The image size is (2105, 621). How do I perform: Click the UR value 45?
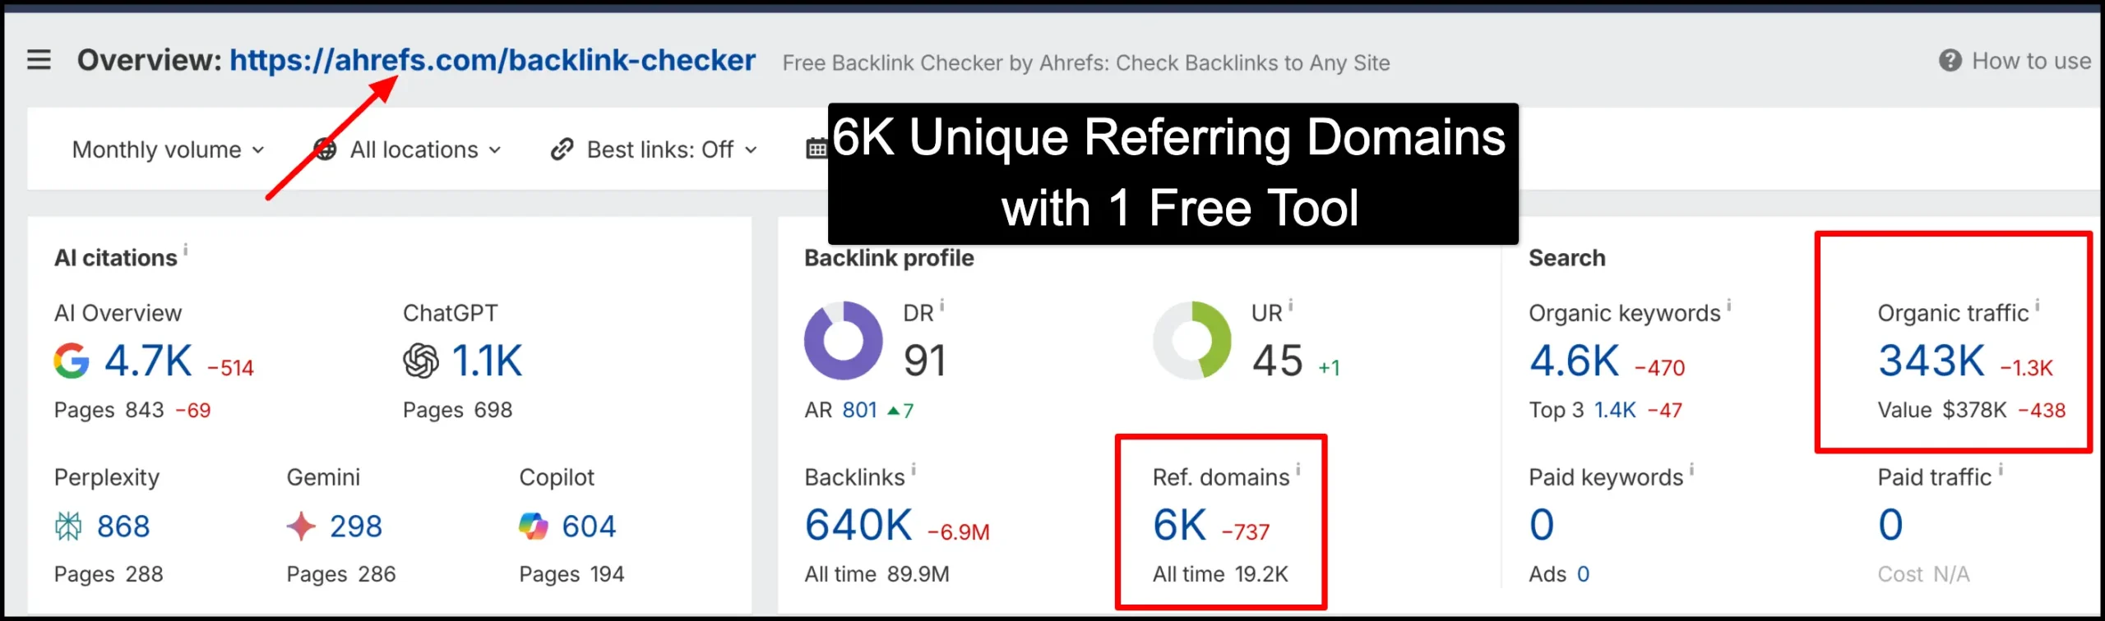[1278, 361]
